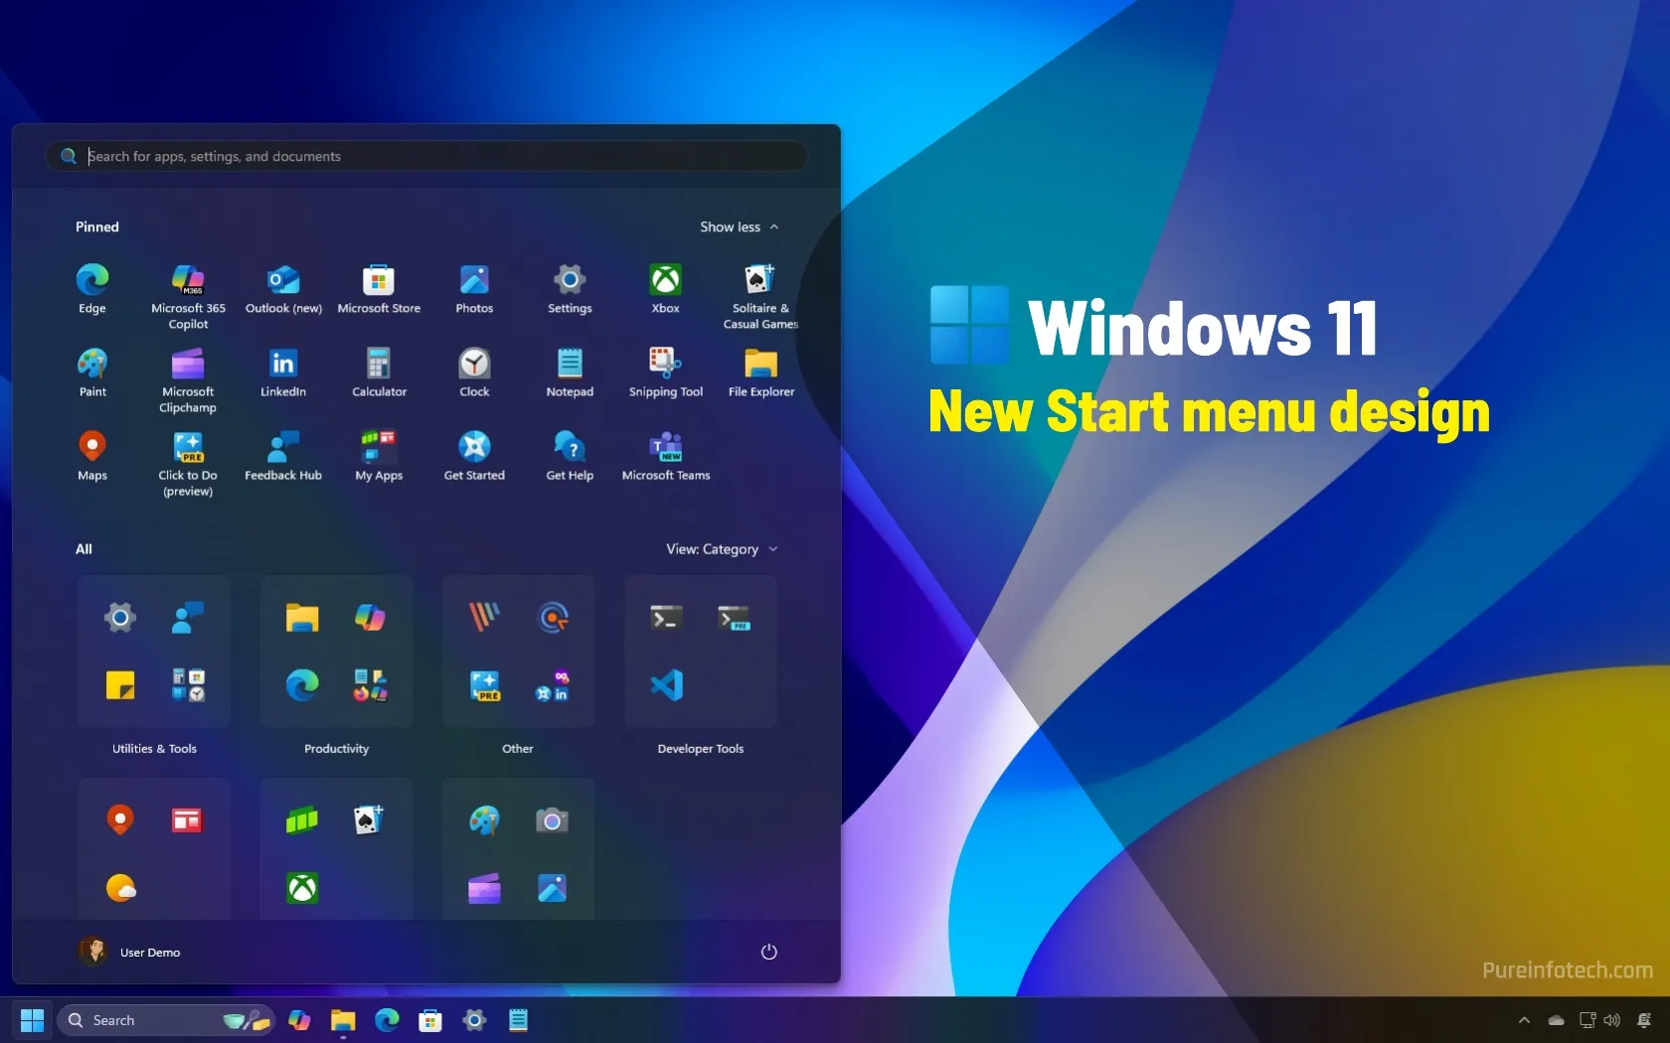This screenshot has height=1043, width=1670.
Task: Open File Explorer from the taskbar
Action: [342, 1020]
